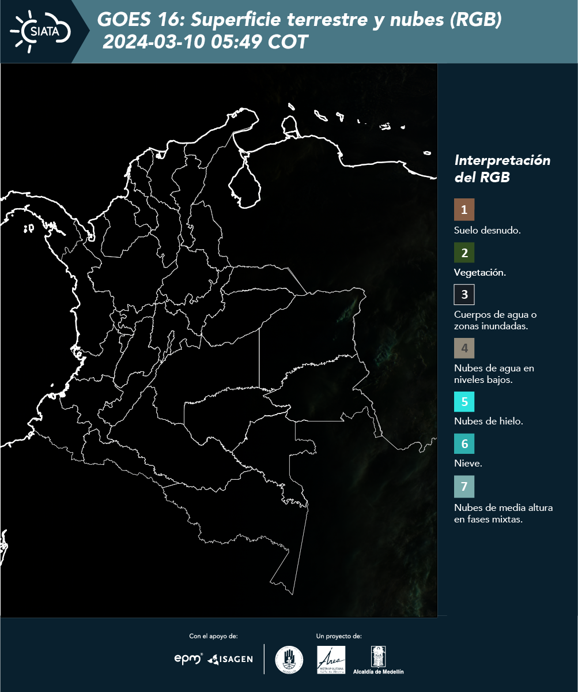The height and width of the screenshot is (692, 578).
Task: Click the 'Nieve.' legend label
Action: pos(469,464)
